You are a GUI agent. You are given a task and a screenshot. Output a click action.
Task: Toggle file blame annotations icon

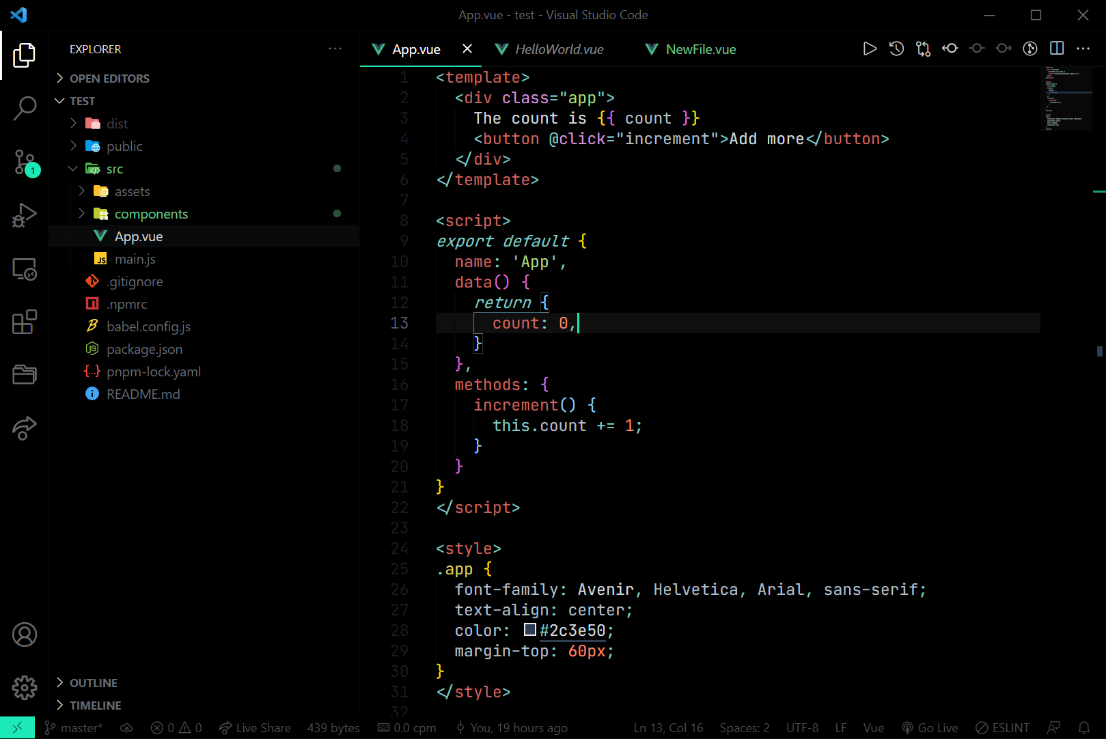tap(1030, 48)
